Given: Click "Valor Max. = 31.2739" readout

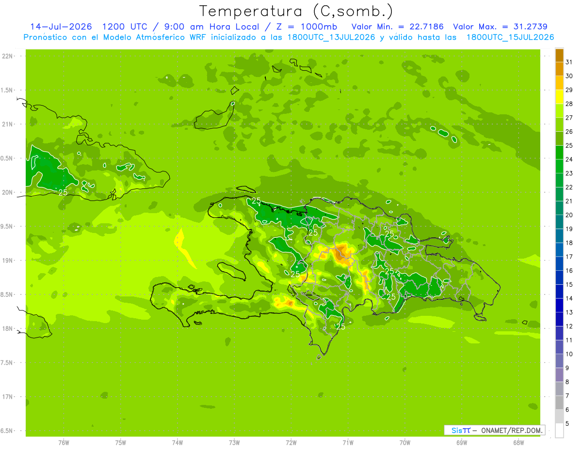Looking at the screenshot, I should (500, 27).
